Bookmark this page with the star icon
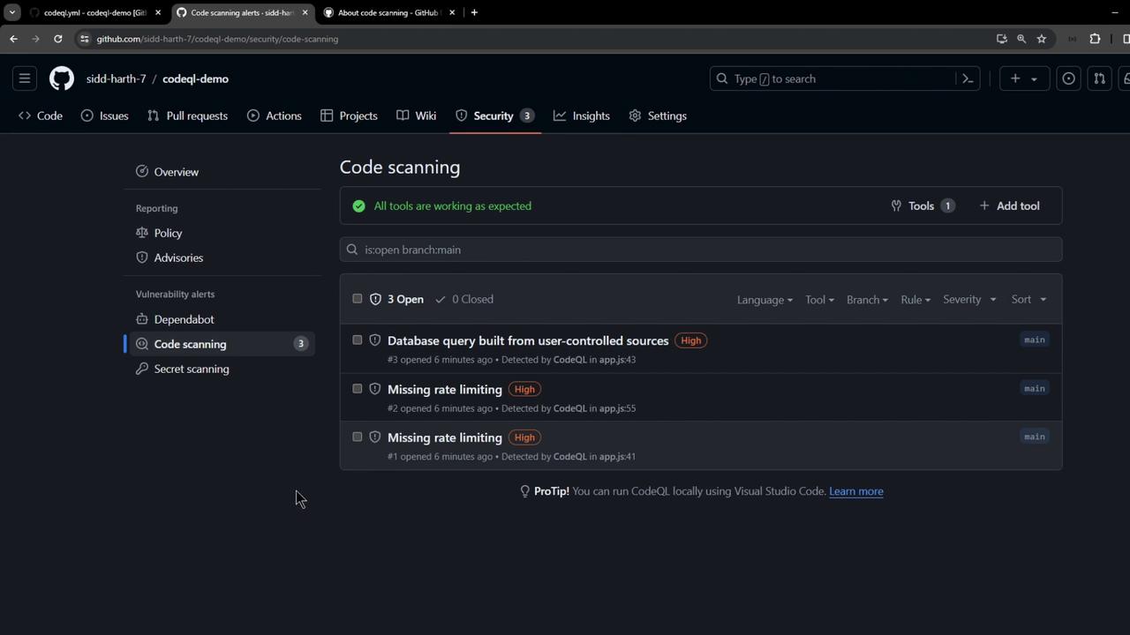The image size is (1130, 635). [1042, 39]
